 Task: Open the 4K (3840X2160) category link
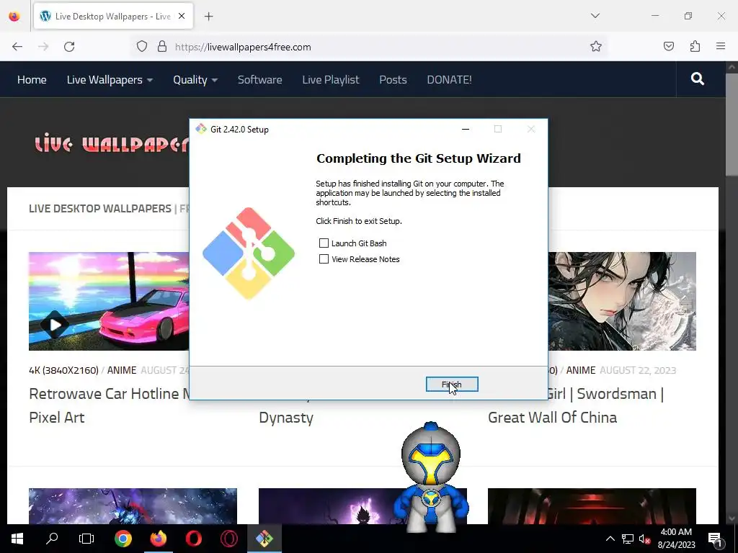click(63, 370)
